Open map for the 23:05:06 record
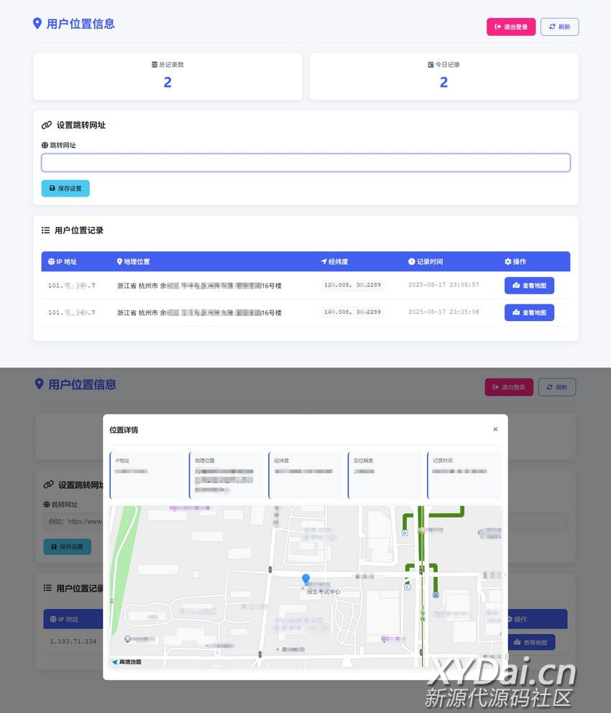This screenshot has height=713, width=611. (529, 312)
